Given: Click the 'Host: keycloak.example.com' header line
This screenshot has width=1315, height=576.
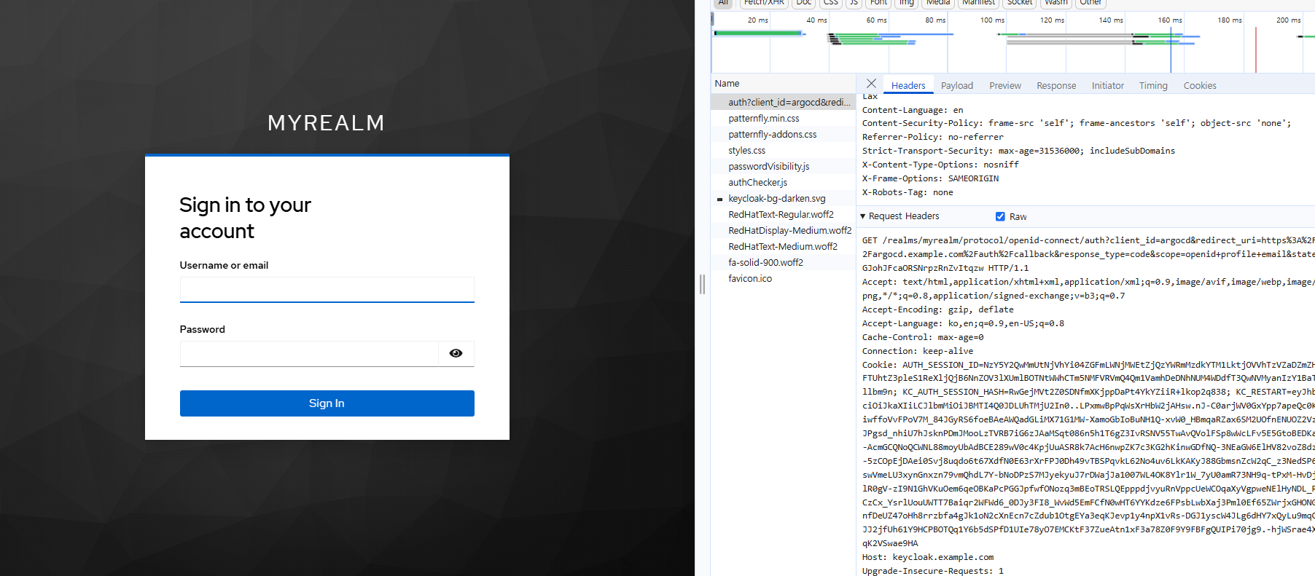Looking at the screenshot, I should pos(928,557).
